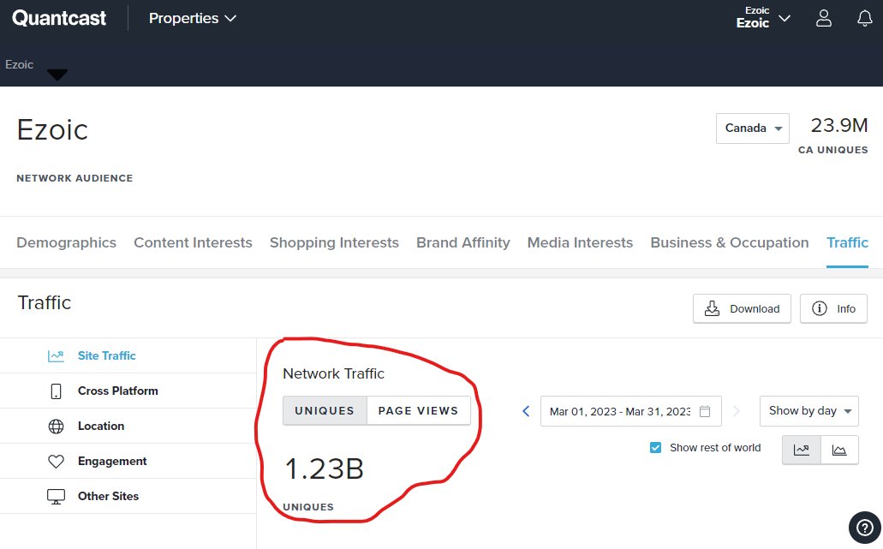Click the 23.9M CA uniques value
This screenshot has width=883, height=549.
[x=839, y=125]
